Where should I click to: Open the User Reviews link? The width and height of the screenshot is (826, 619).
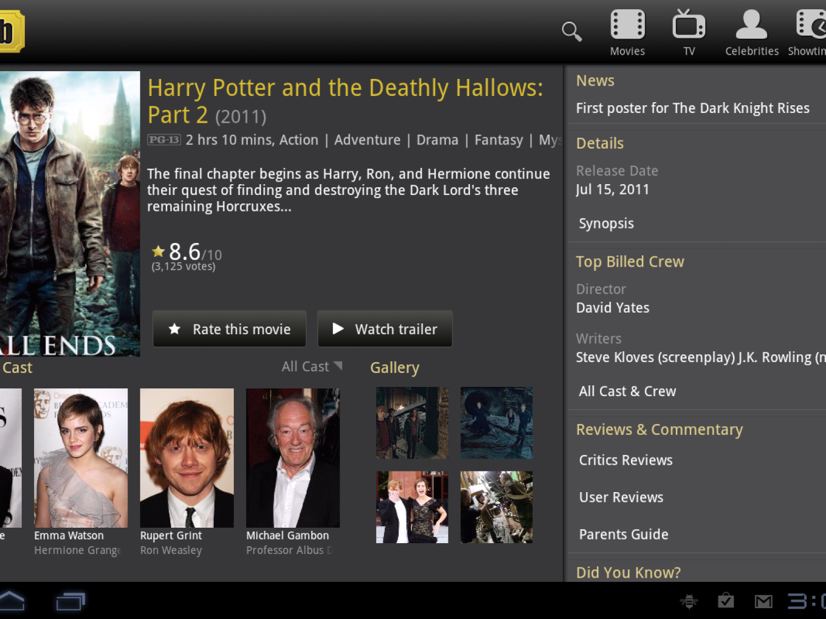pos(621,497)
